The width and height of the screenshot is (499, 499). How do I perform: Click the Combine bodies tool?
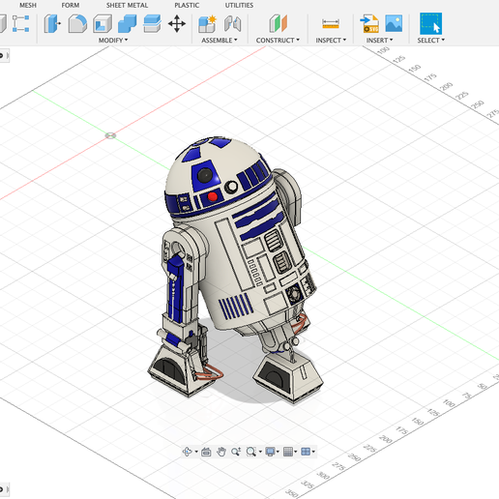coord(128,23)
